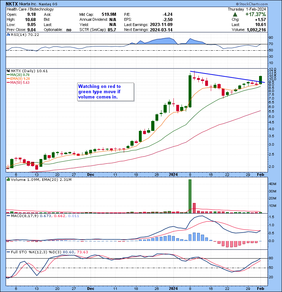Screen dimensions: 282x292
Task: Click the SCTR (SmlCap) value 85.7
Action: (112, 30)
